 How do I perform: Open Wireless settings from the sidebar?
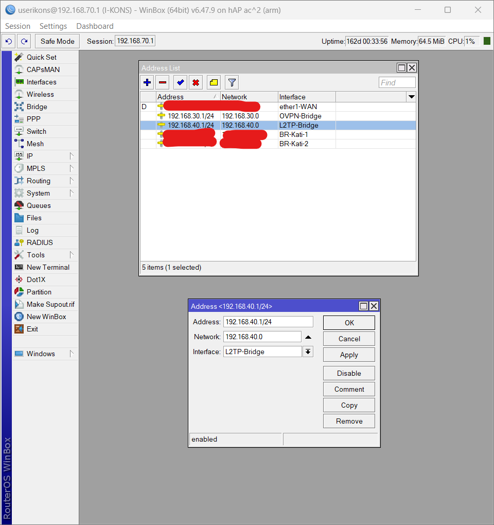38,94
